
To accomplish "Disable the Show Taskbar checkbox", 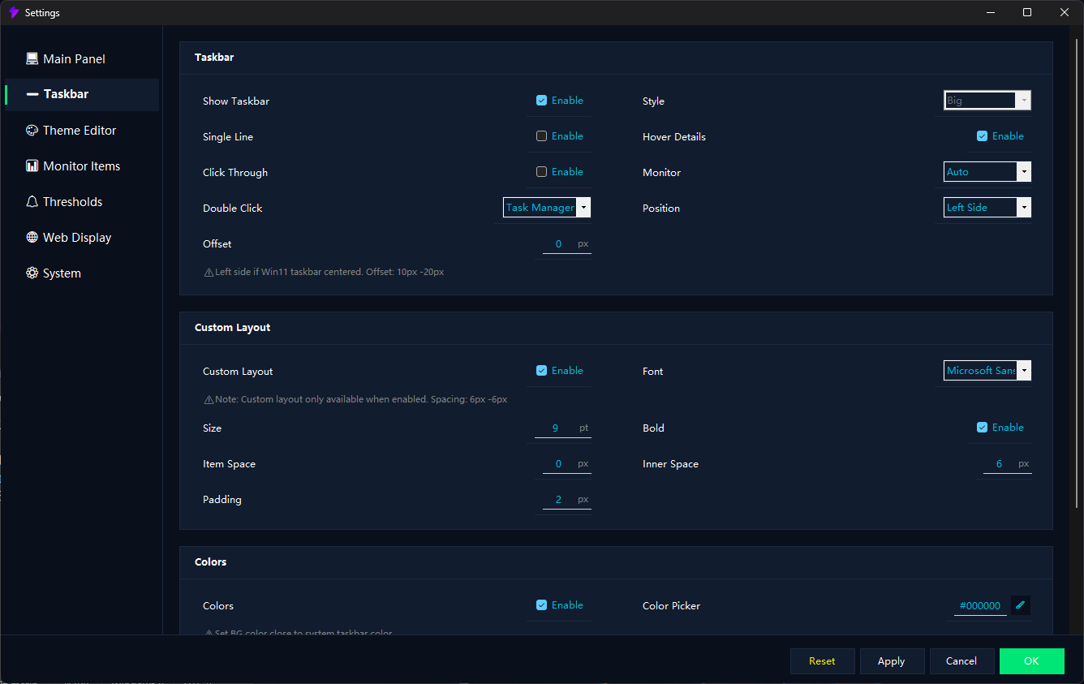I will click(x=541, y=101).
